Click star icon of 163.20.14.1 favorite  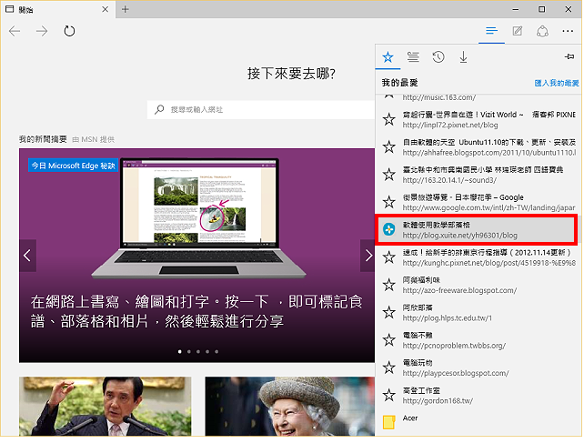click(x=388, y=175)
